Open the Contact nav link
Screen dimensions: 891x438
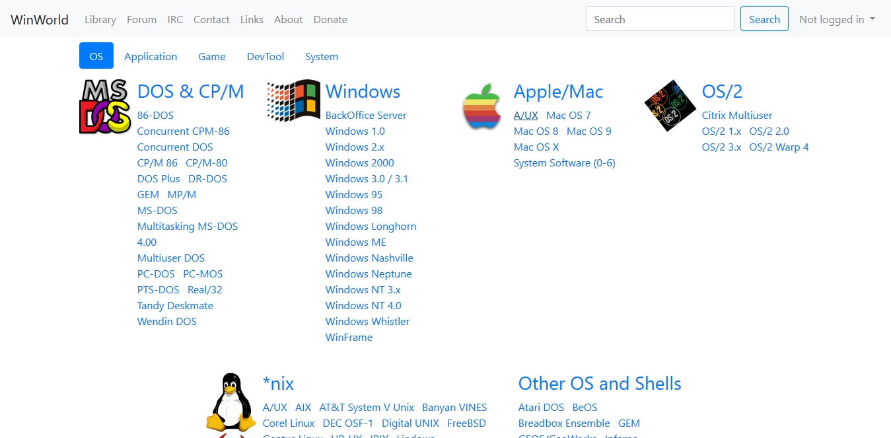[x=211, y=19]
